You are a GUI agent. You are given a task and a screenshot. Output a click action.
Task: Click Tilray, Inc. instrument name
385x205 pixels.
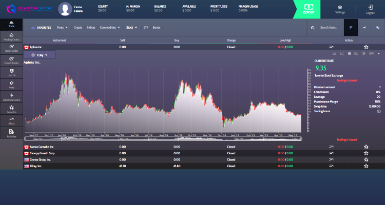click(35, 166)
